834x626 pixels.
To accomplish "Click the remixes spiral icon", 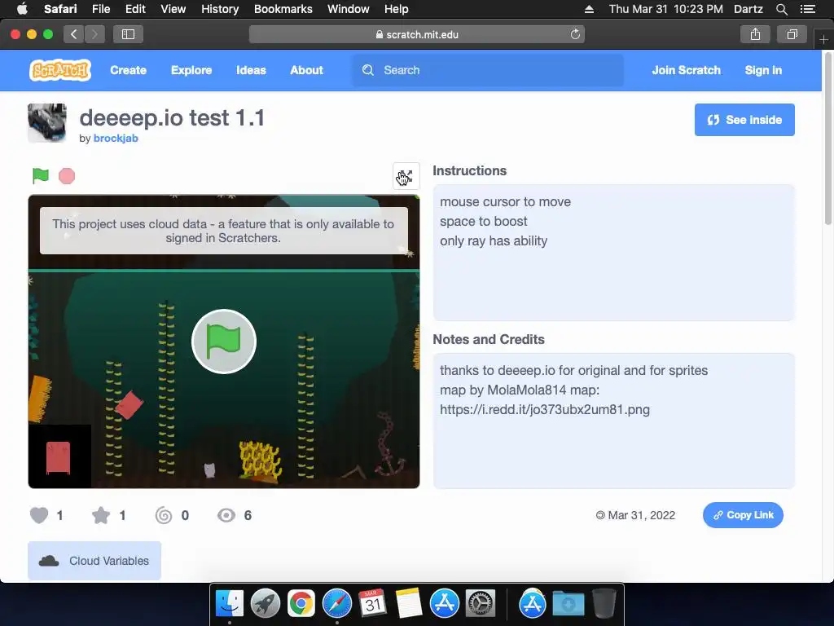I will (x=164, y=515).
